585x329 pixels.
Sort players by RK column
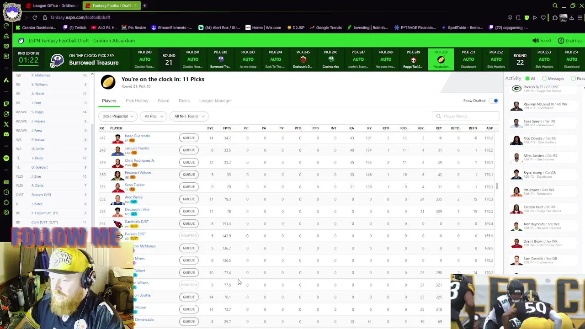pos(101,128)
